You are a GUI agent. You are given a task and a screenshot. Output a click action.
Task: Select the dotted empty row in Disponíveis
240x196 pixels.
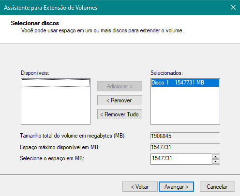tap(56, 83)
